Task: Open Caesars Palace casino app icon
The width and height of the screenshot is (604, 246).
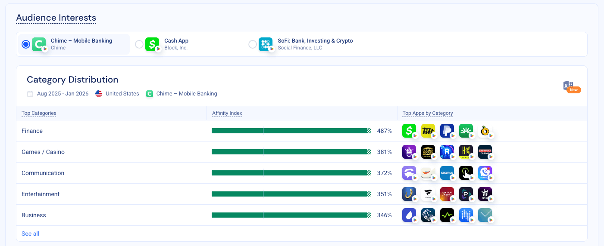Action: pyautogui.click(x=447, y=194)
